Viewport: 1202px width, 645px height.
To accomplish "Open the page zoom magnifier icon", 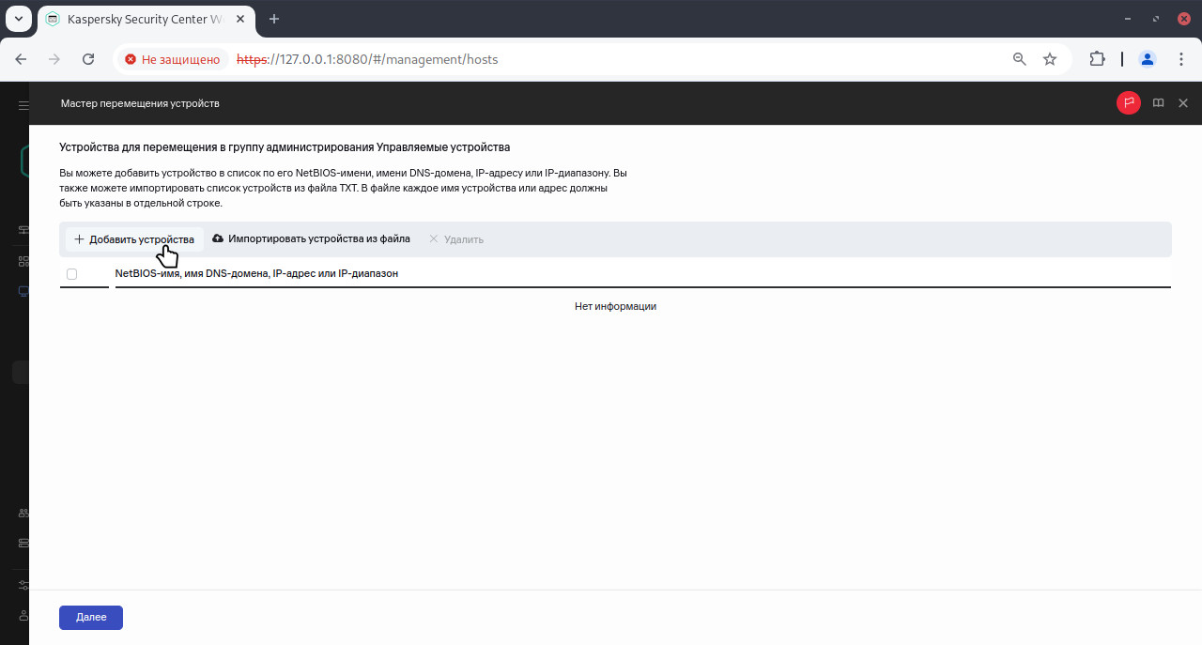I will coord(1020,59).
